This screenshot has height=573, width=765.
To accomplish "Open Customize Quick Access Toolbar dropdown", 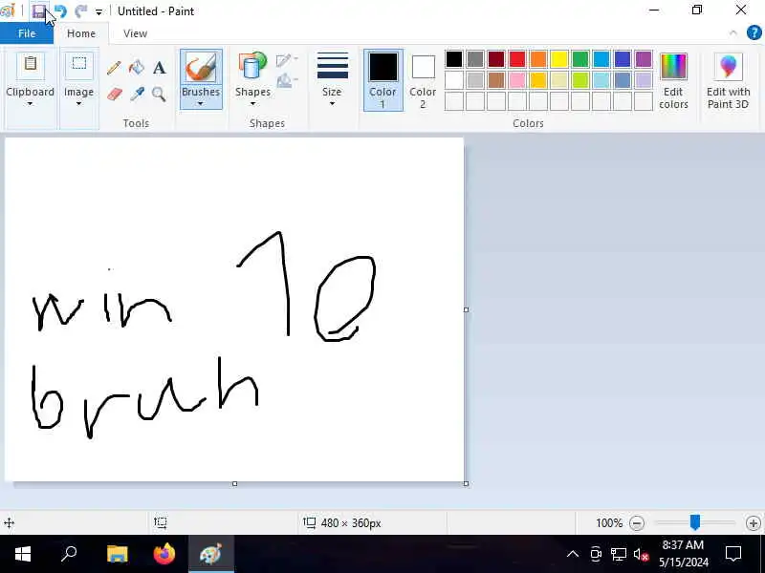I will pyautogui.click(x=99, y=11).
